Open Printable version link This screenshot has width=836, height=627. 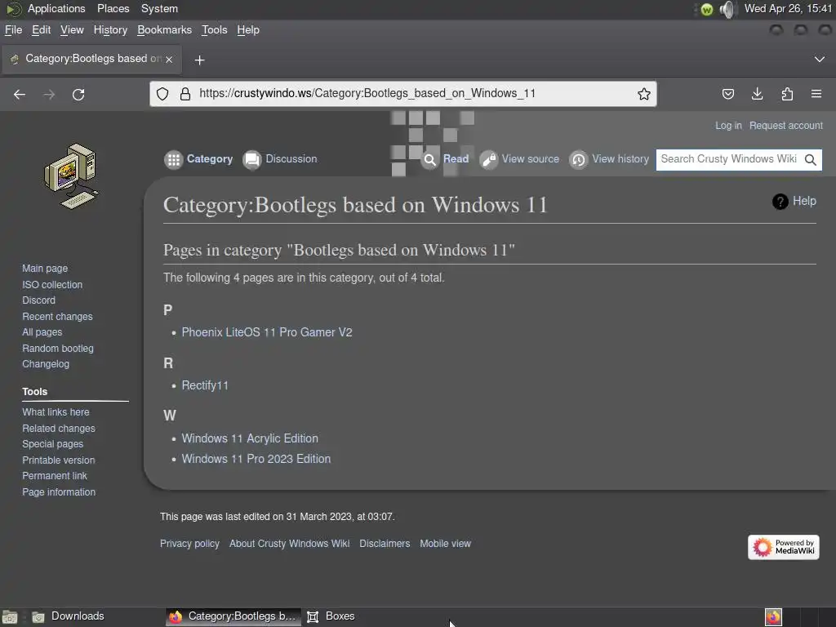(59, 460)
